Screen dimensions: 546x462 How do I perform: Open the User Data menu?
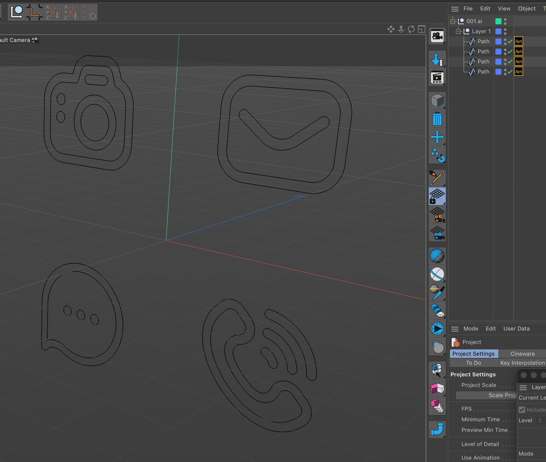click(516, 329)
